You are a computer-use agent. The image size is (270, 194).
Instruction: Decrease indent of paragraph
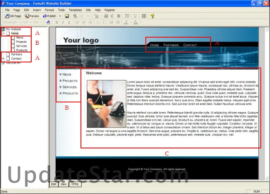111,22
